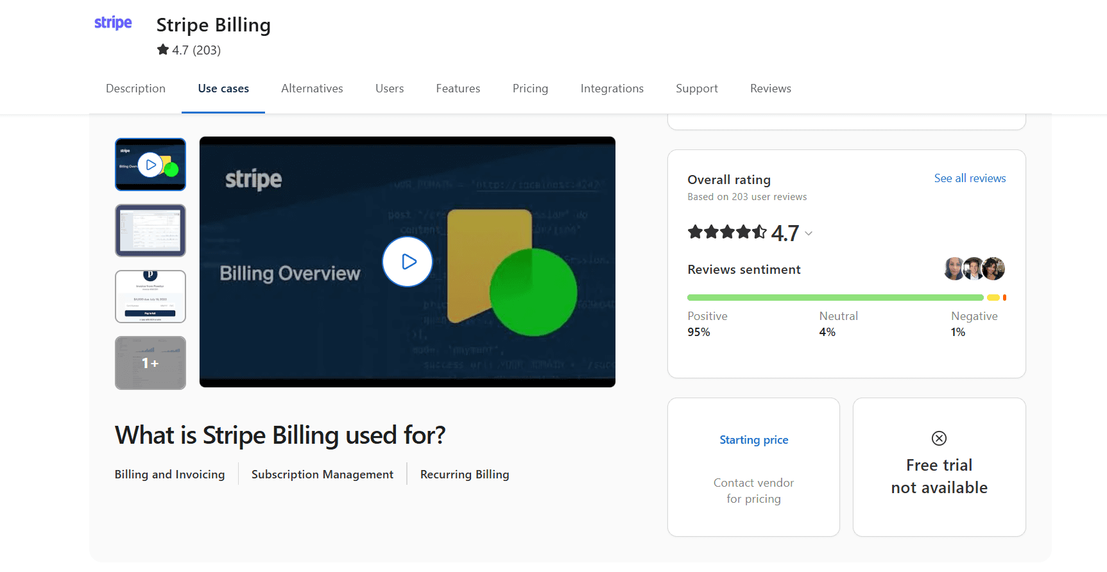
Task: Click the 'What is Stripe Billing used for?' heading
Action: 280,435
